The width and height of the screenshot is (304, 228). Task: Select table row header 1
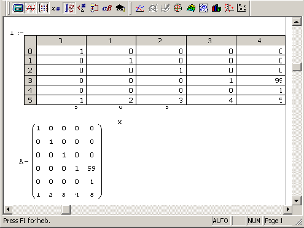tap(30, 60)
